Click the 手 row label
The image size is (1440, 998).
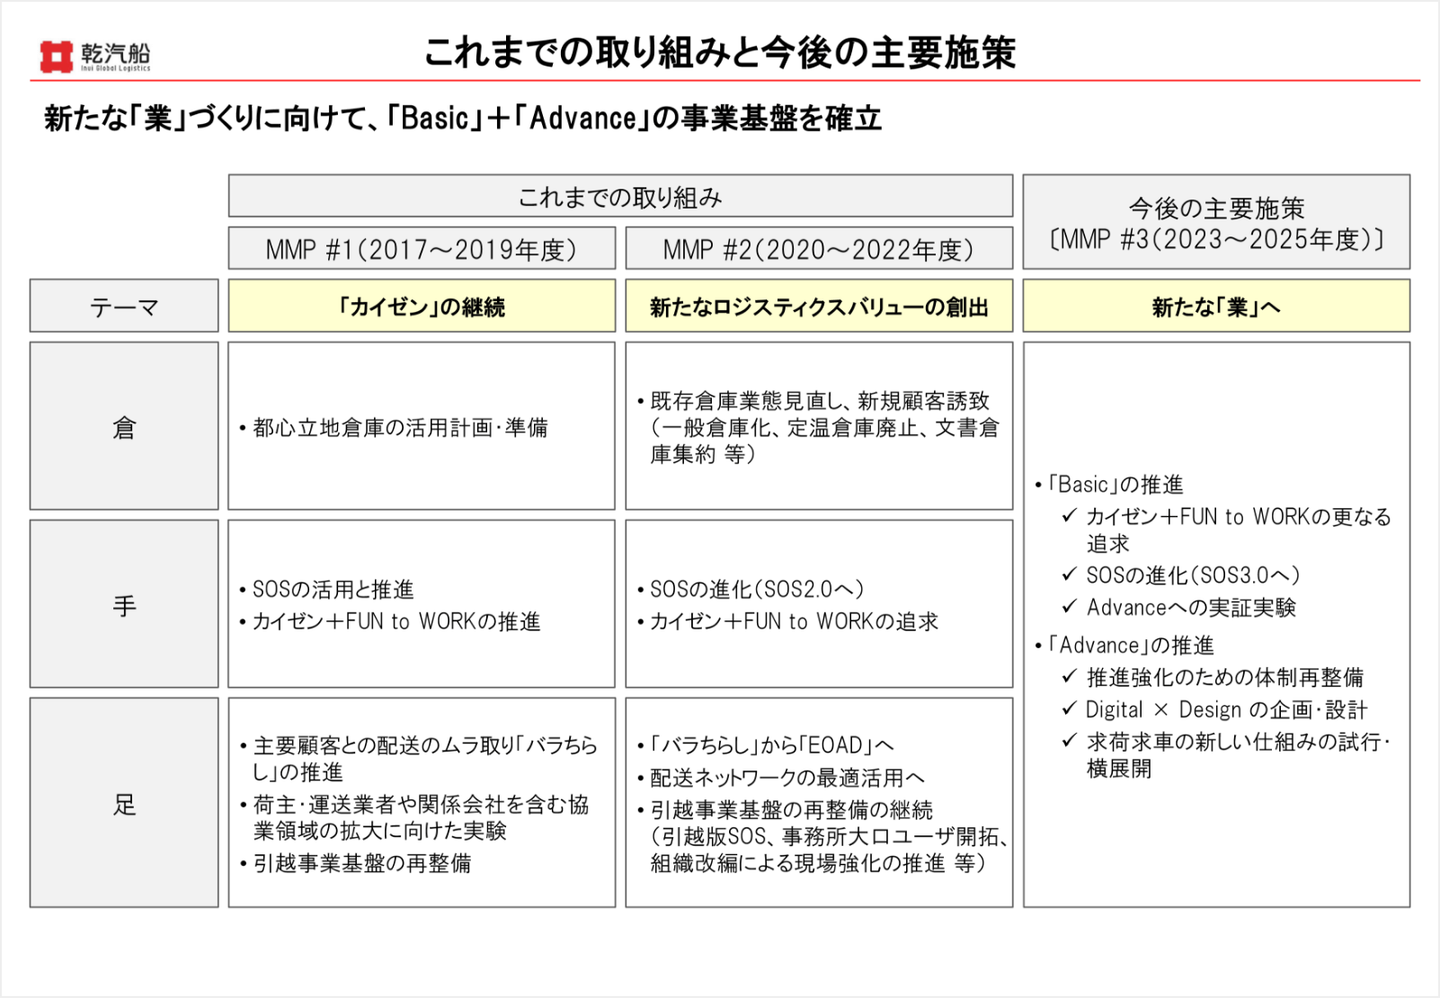pos(124,604)
